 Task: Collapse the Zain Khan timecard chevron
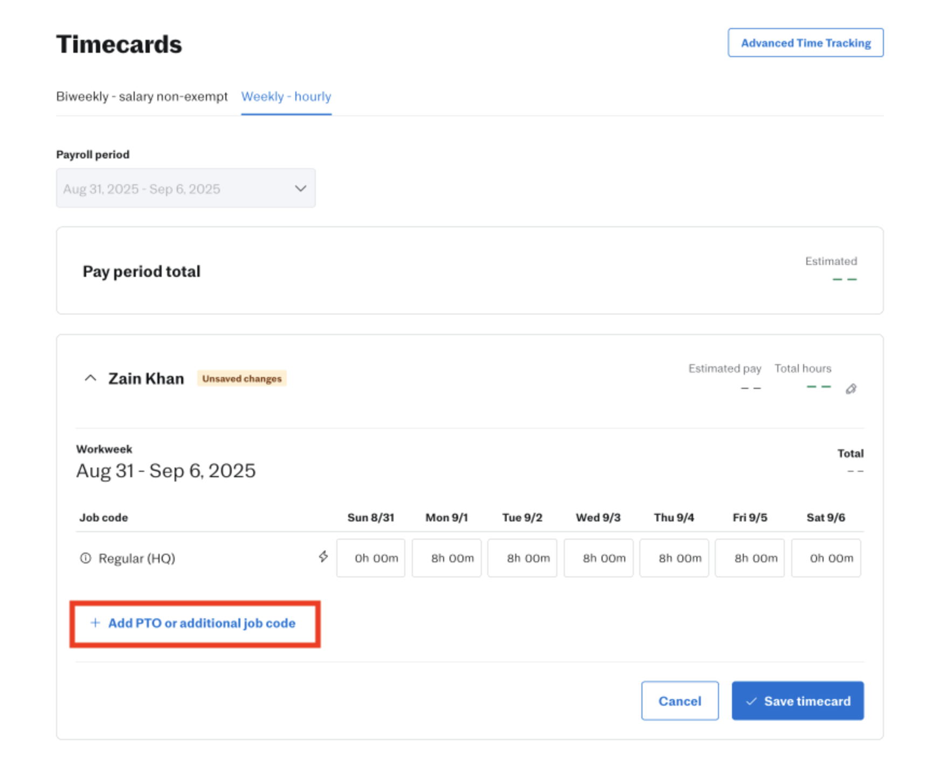91,378
